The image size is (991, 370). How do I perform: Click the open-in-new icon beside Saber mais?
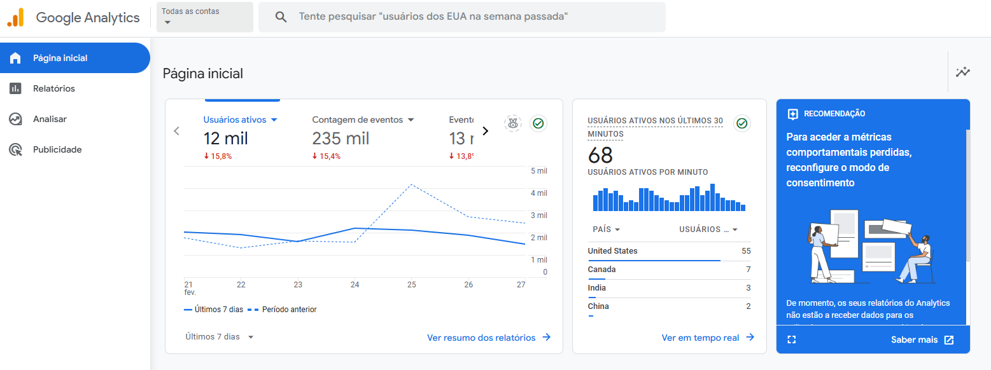click(950, 339)
